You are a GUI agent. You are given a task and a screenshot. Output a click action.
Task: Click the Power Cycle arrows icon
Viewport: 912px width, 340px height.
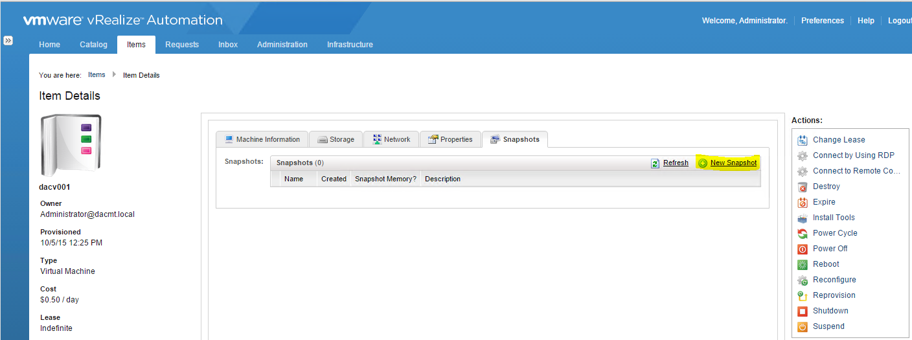tap(802, 233)
